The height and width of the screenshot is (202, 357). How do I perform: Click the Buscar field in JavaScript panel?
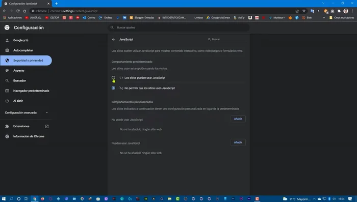[228, 39]
